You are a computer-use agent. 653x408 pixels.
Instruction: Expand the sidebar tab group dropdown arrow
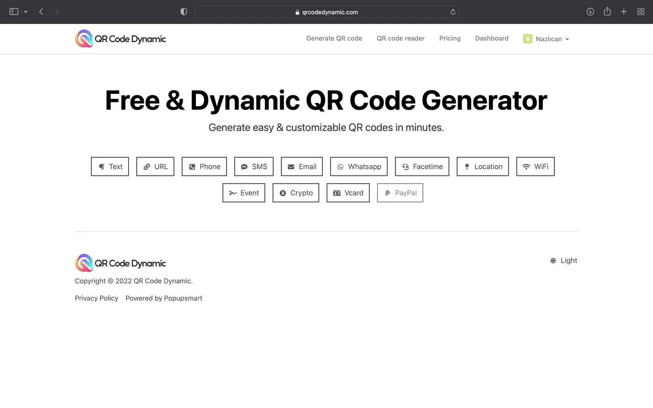(26, 12)
